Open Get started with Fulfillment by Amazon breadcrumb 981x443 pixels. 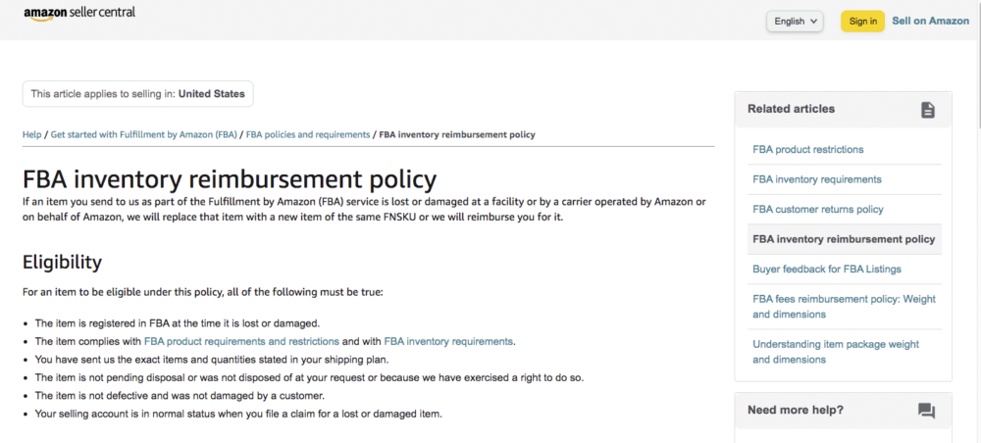pos(144,134)
